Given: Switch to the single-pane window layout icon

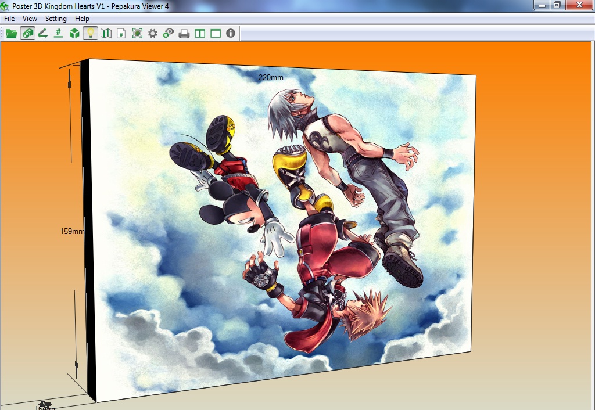Looking at the screenshot, I should [216, 33].
